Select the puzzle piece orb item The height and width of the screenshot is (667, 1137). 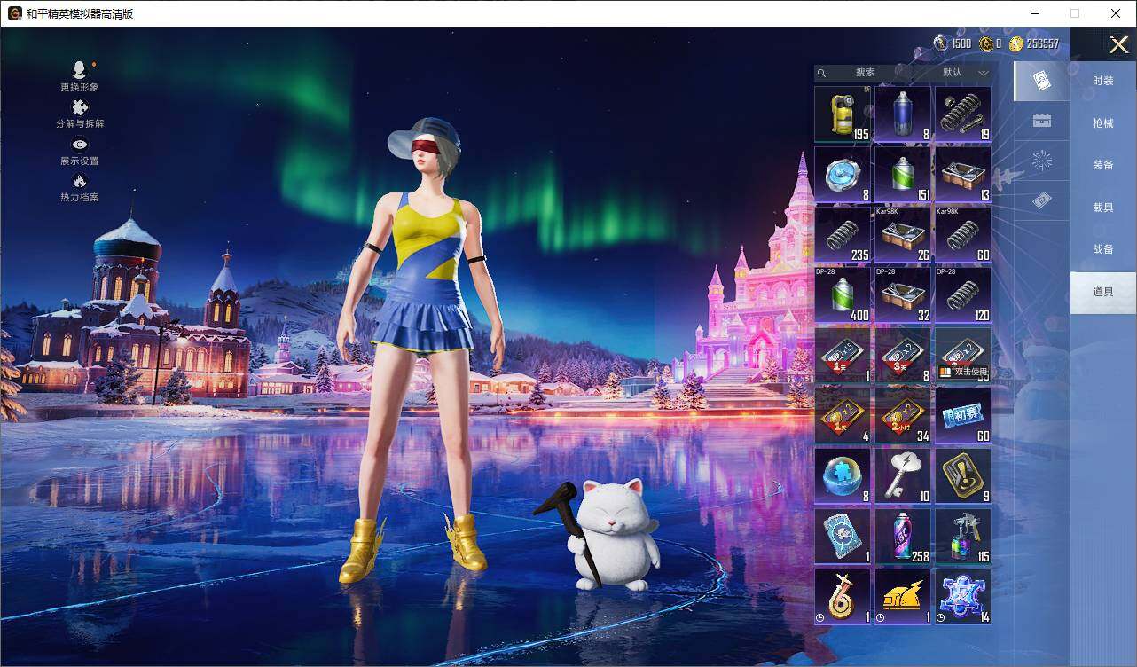(843, 475)
